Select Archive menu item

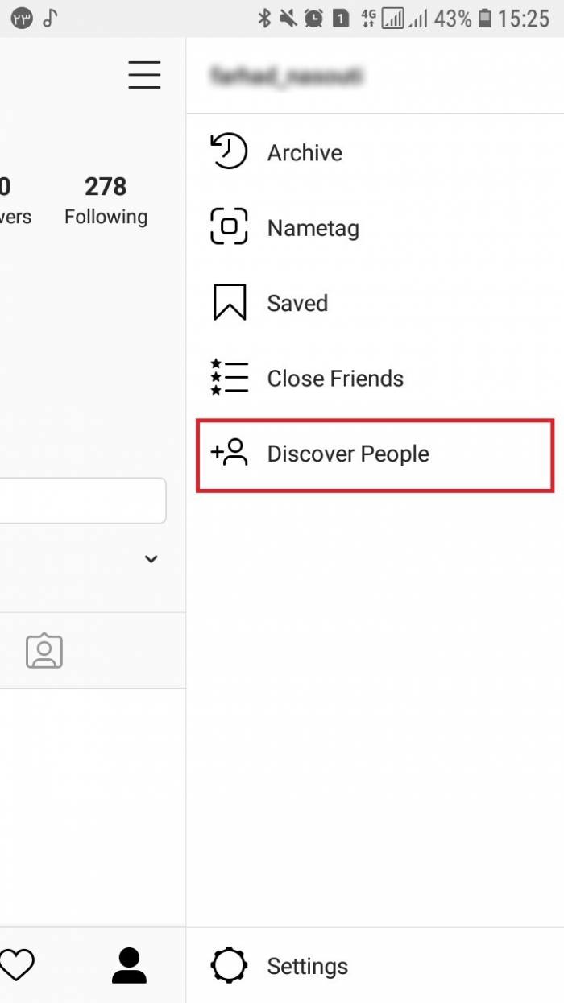click(305, 153)
